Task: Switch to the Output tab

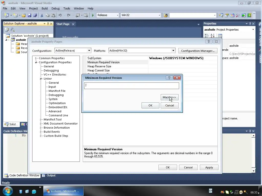Action: coord(49,175)
